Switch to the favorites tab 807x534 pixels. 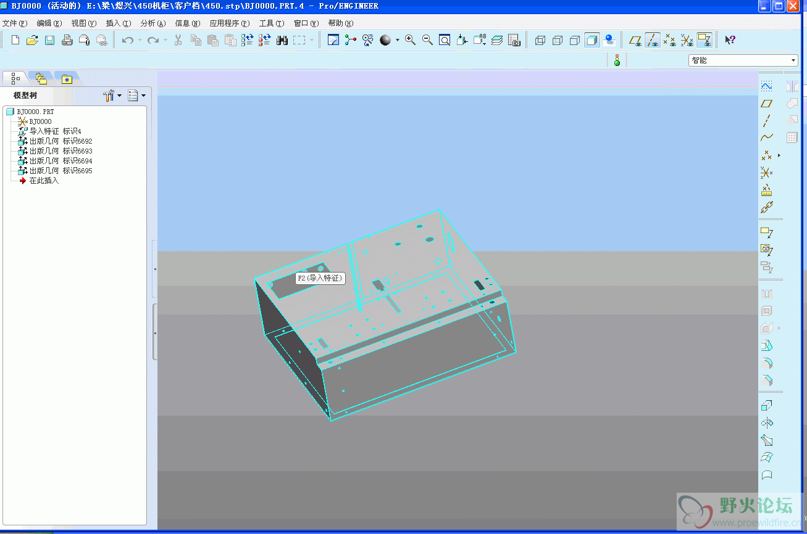click(x=67, y=78)
